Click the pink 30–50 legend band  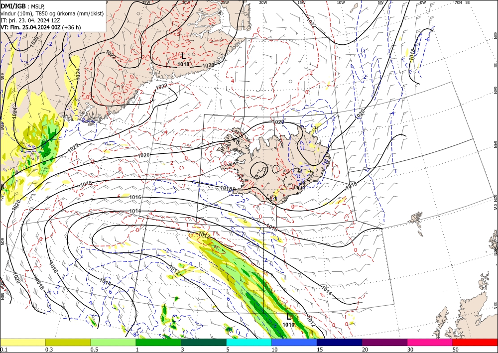(430, 342)
